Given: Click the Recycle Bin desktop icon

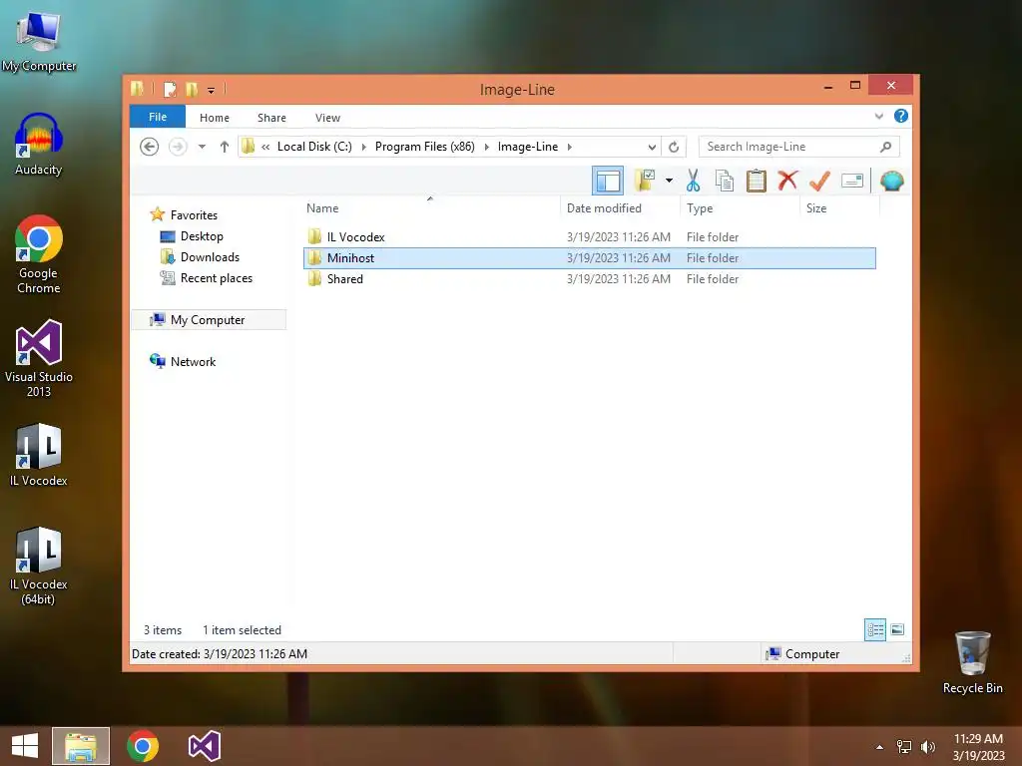Looking at the screenshot, I should (972, 662).
